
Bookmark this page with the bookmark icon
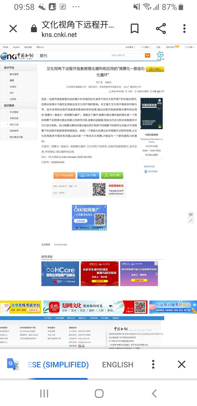click(135, 29)
